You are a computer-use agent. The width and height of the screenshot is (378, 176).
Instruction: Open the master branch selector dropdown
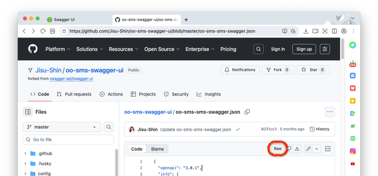tap(62, 127)
